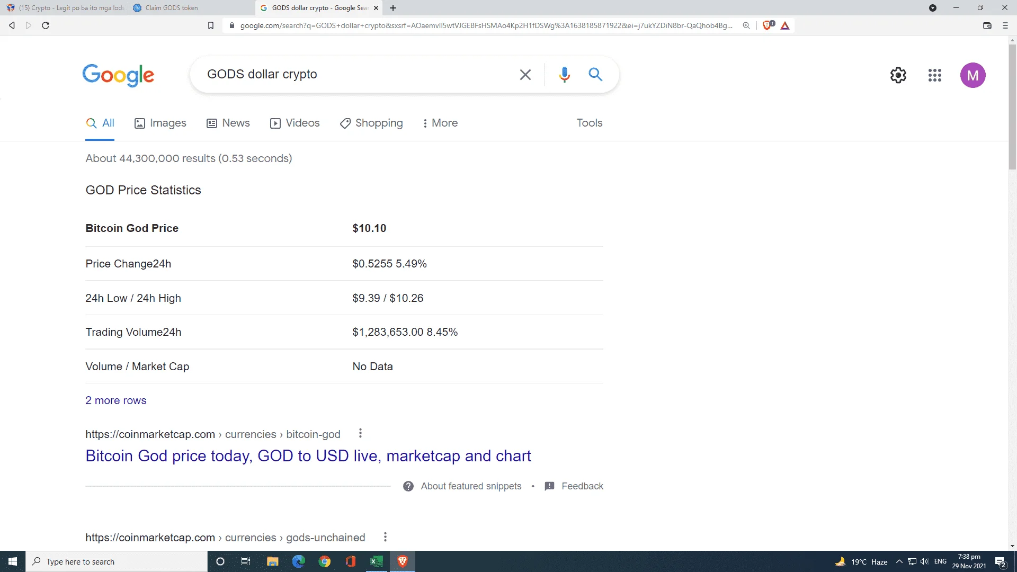The width and height of the screenshot is (1017, 572).
Task: Open search Tools options
Action: coord(590,123)
